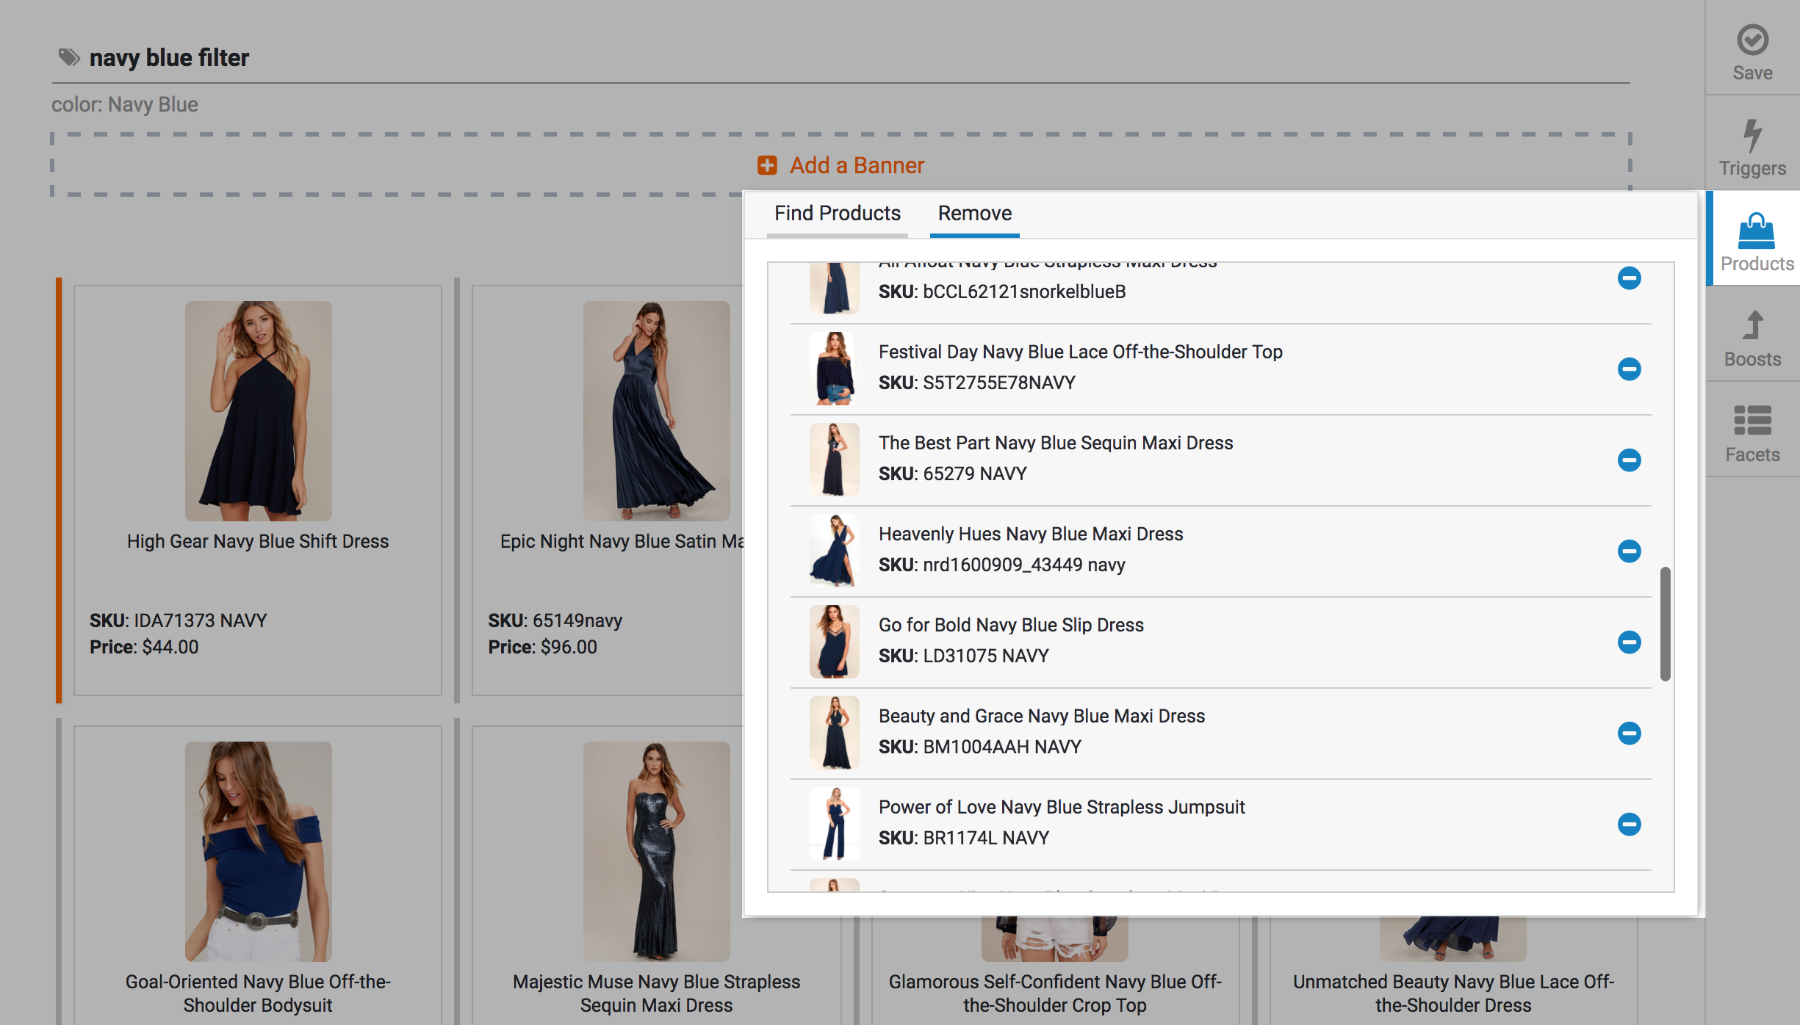The width and height of the screenshot is (1800, 1025).
Task: Click the Price $96.00 text
Action: point(542,647)
